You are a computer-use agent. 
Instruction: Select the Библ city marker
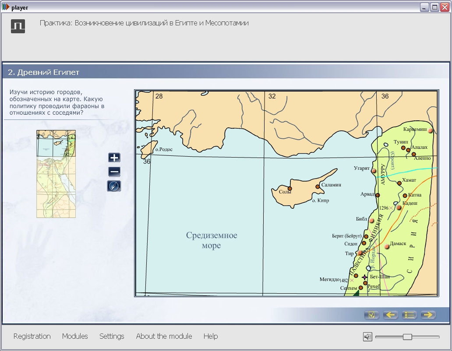pyautogui.click(x=371, y=221)
